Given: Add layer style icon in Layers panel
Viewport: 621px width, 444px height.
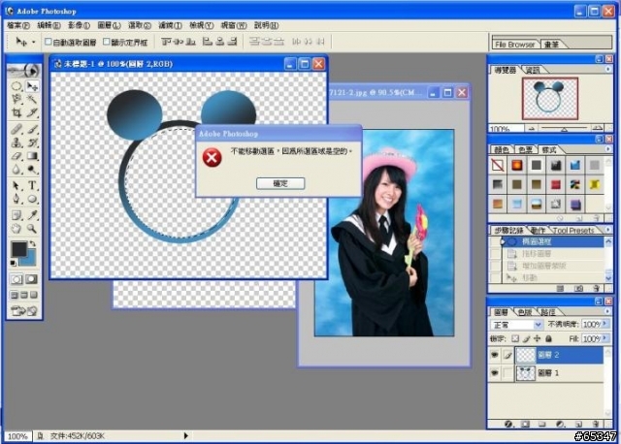Looking at the screenshot, I should [x=509, y=424].
